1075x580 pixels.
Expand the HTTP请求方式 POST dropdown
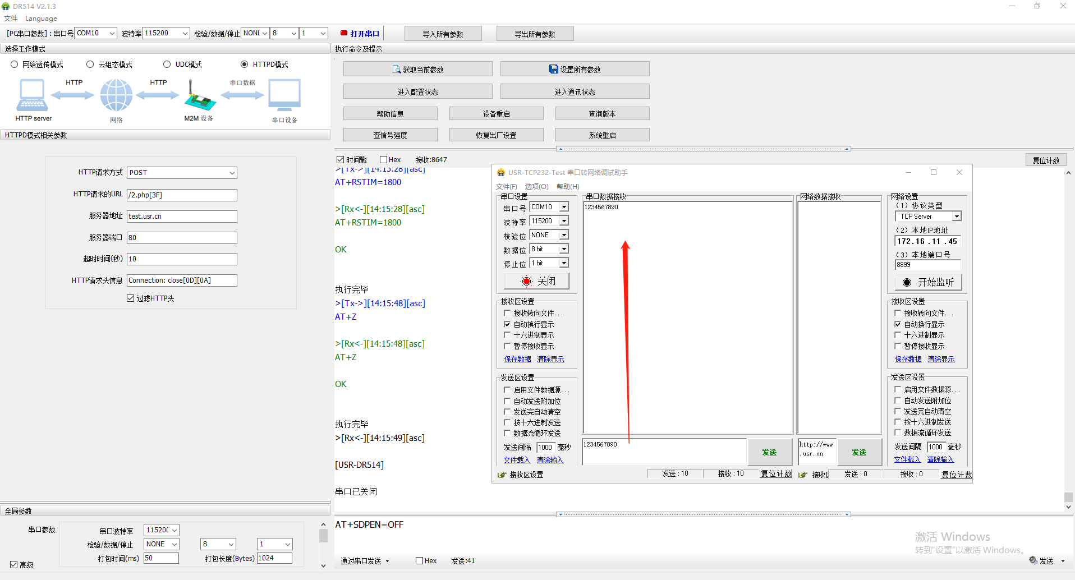pyautogui.click(x=232, y=173)
